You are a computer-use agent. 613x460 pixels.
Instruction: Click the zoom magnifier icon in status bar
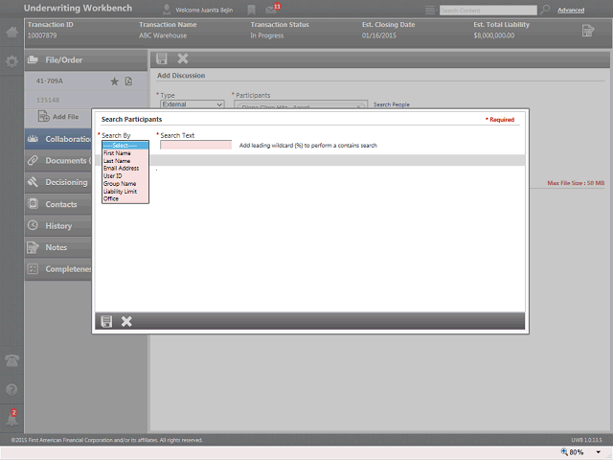point(564,451)
